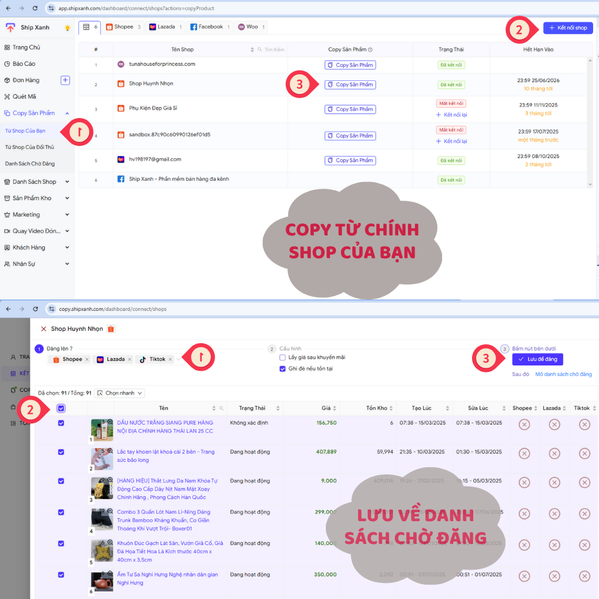599x599 pixels.
Task: Remove the Shopee tag
Action: pos(87,359)
